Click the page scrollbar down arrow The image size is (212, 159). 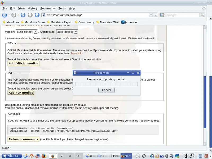[x=205, y=144]
